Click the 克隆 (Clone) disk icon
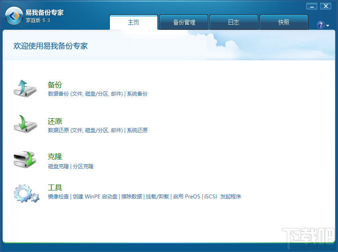This screenshot has width=338, height=252. 25,159
